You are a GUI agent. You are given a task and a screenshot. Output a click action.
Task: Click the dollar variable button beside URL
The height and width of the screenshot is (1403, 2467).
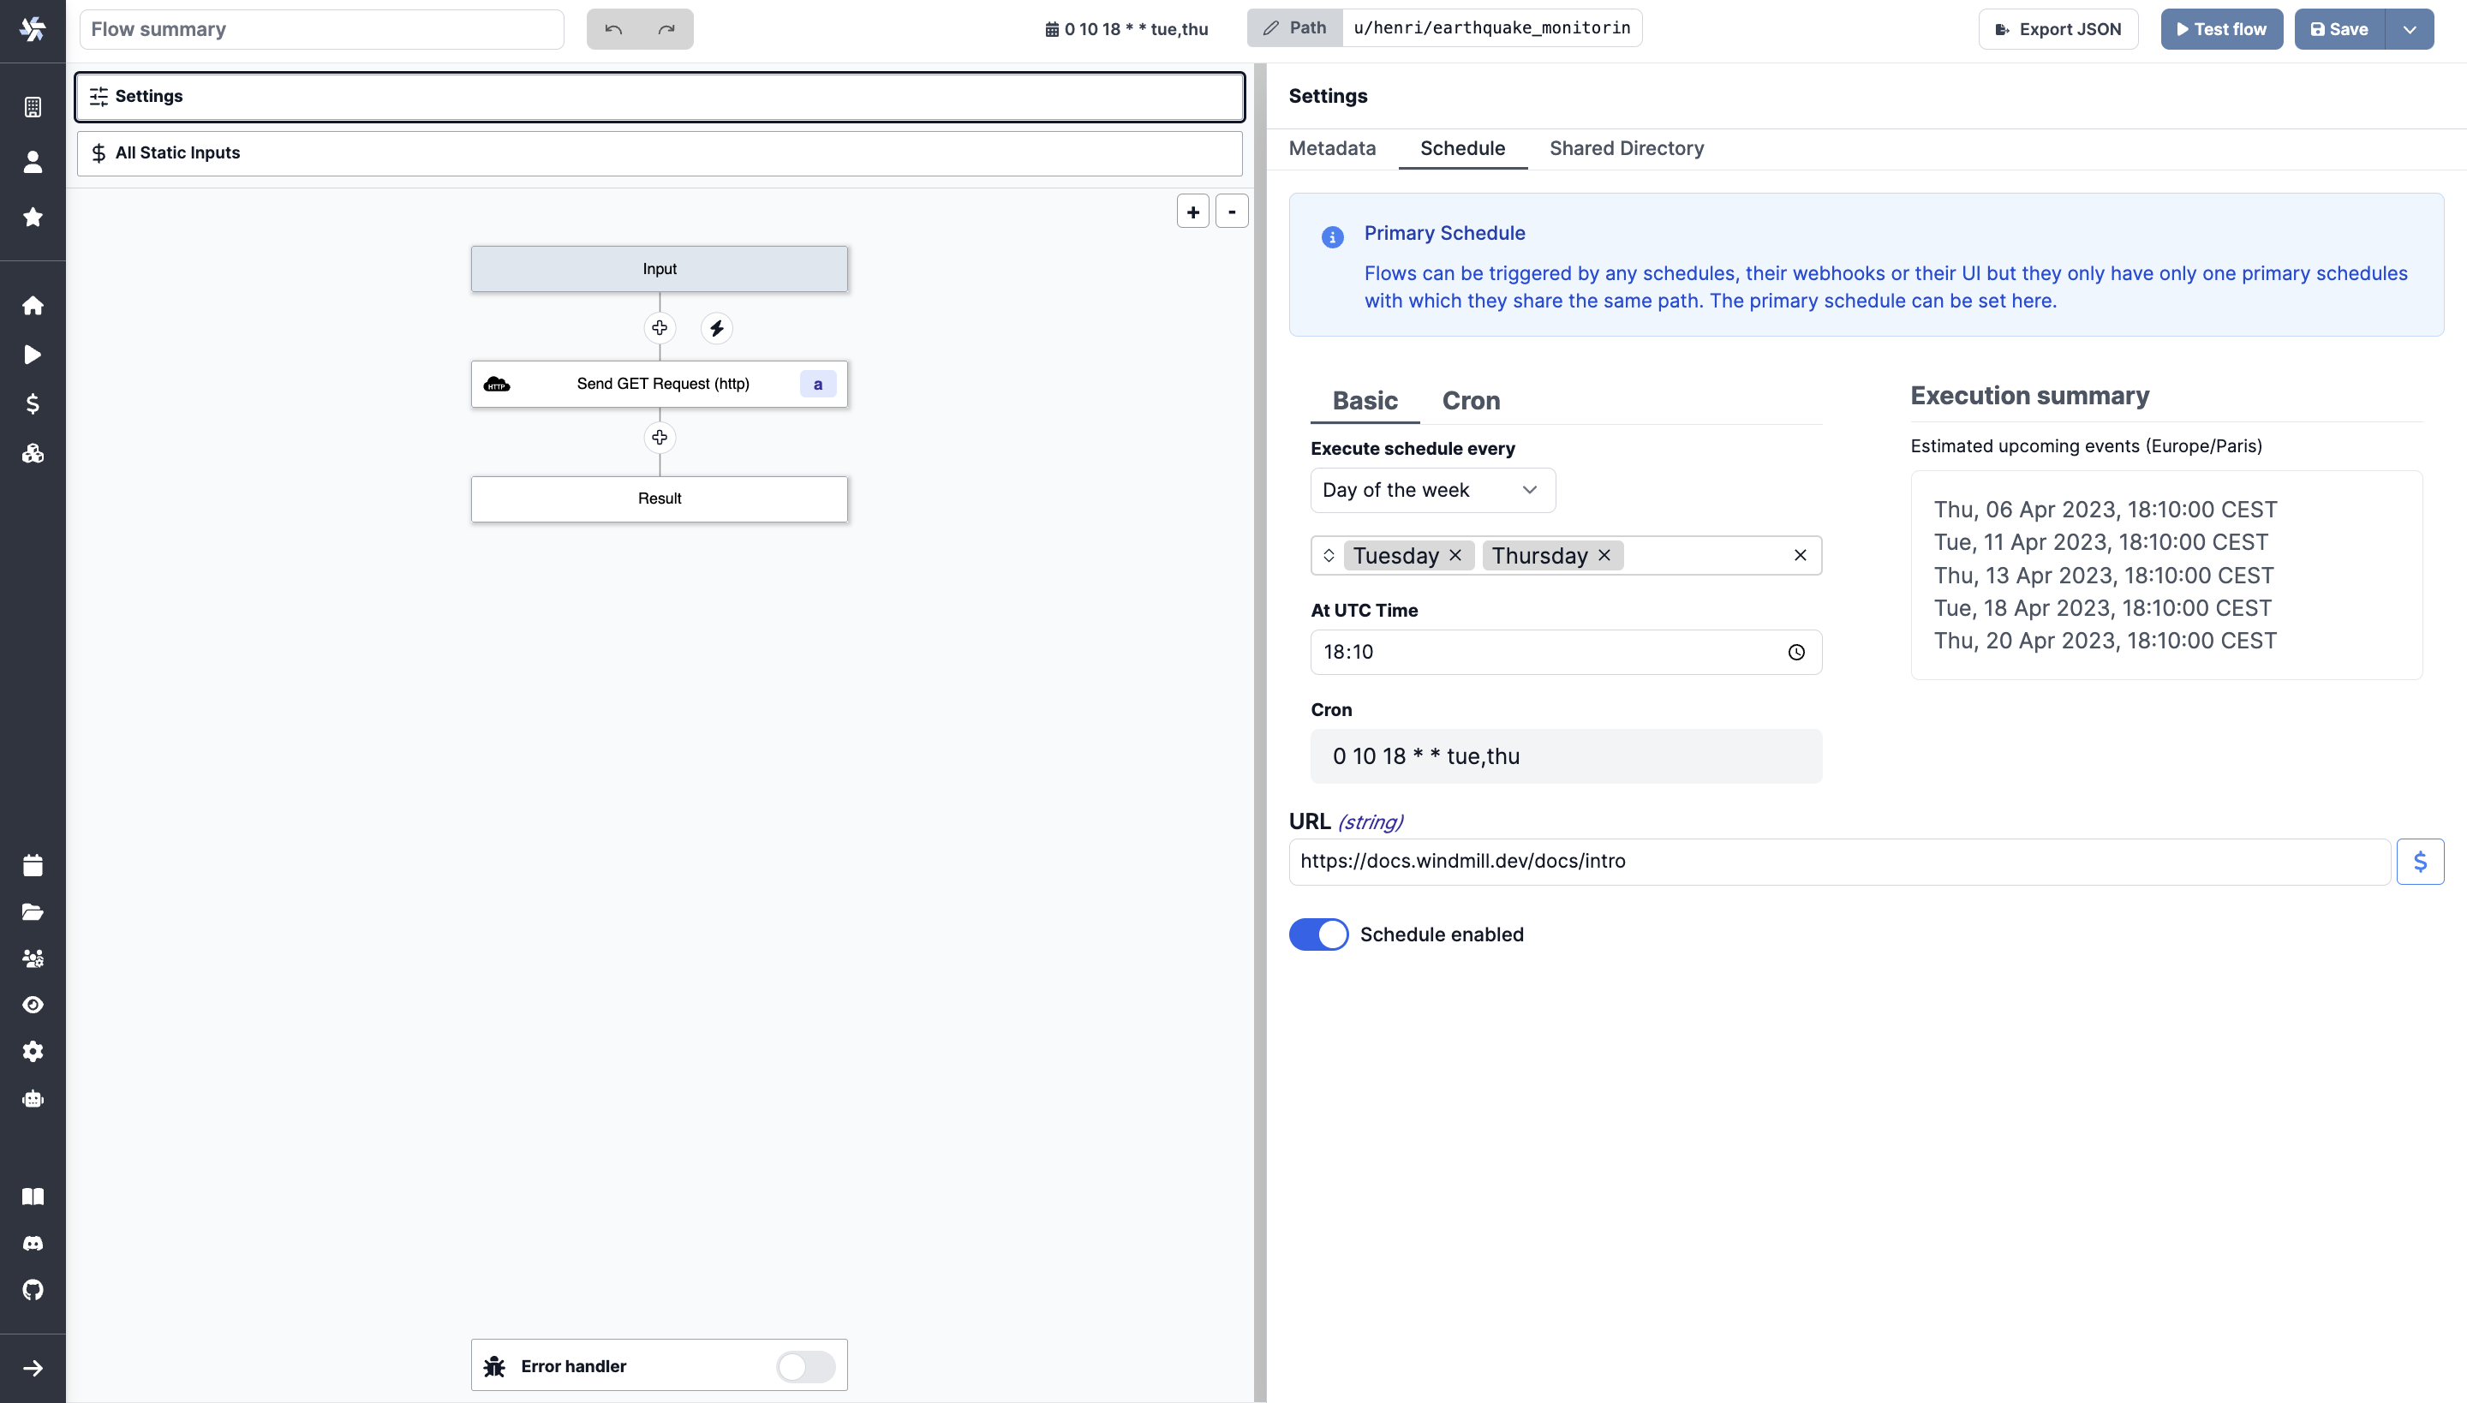(x=2420, y=862)
